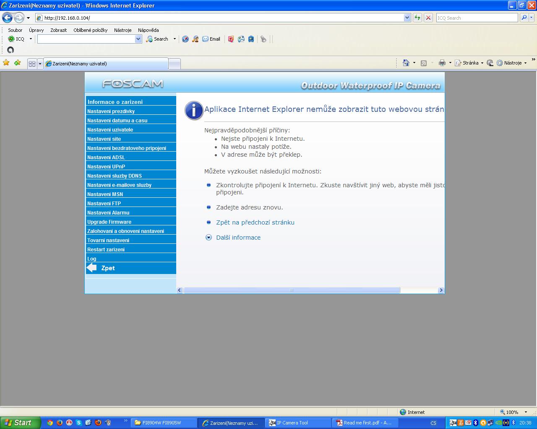Viewport: 537px width, 429px height.
Task: Click the blue info icon on error page
Action: coord(194,111)
